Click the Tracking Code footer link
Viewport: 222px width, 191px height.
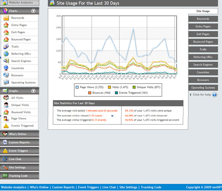click(x=151, y=187)
